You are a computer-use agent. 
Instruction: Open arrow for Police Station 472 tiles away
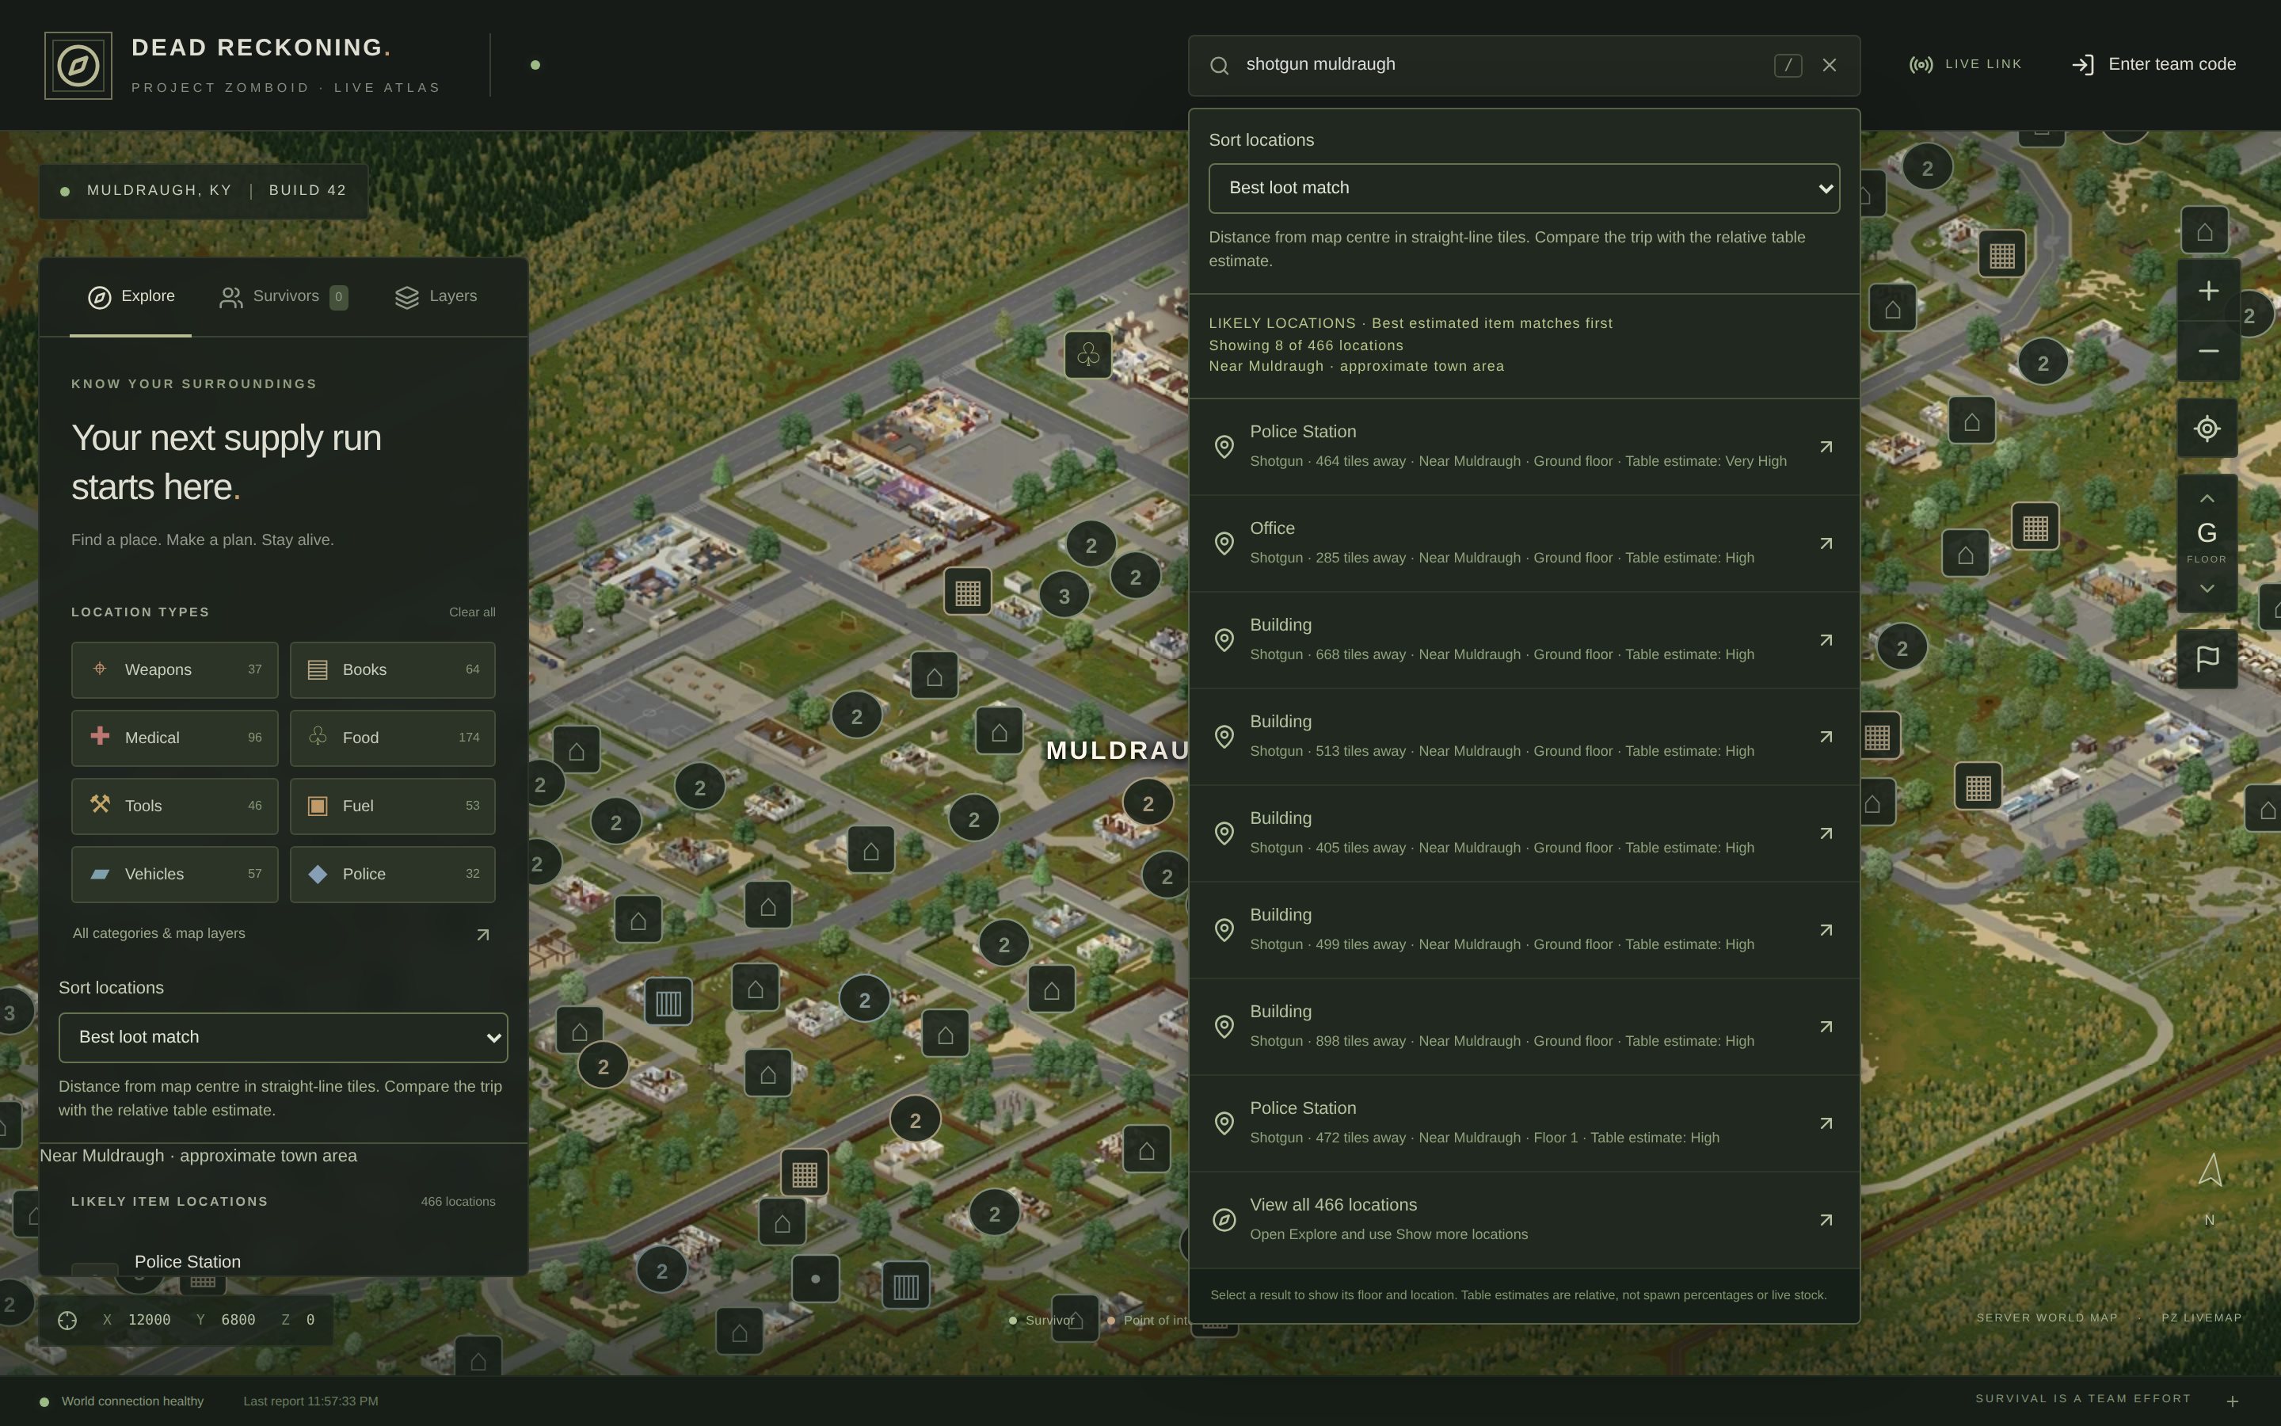pyautogui.click(x=1826, y=1123)
